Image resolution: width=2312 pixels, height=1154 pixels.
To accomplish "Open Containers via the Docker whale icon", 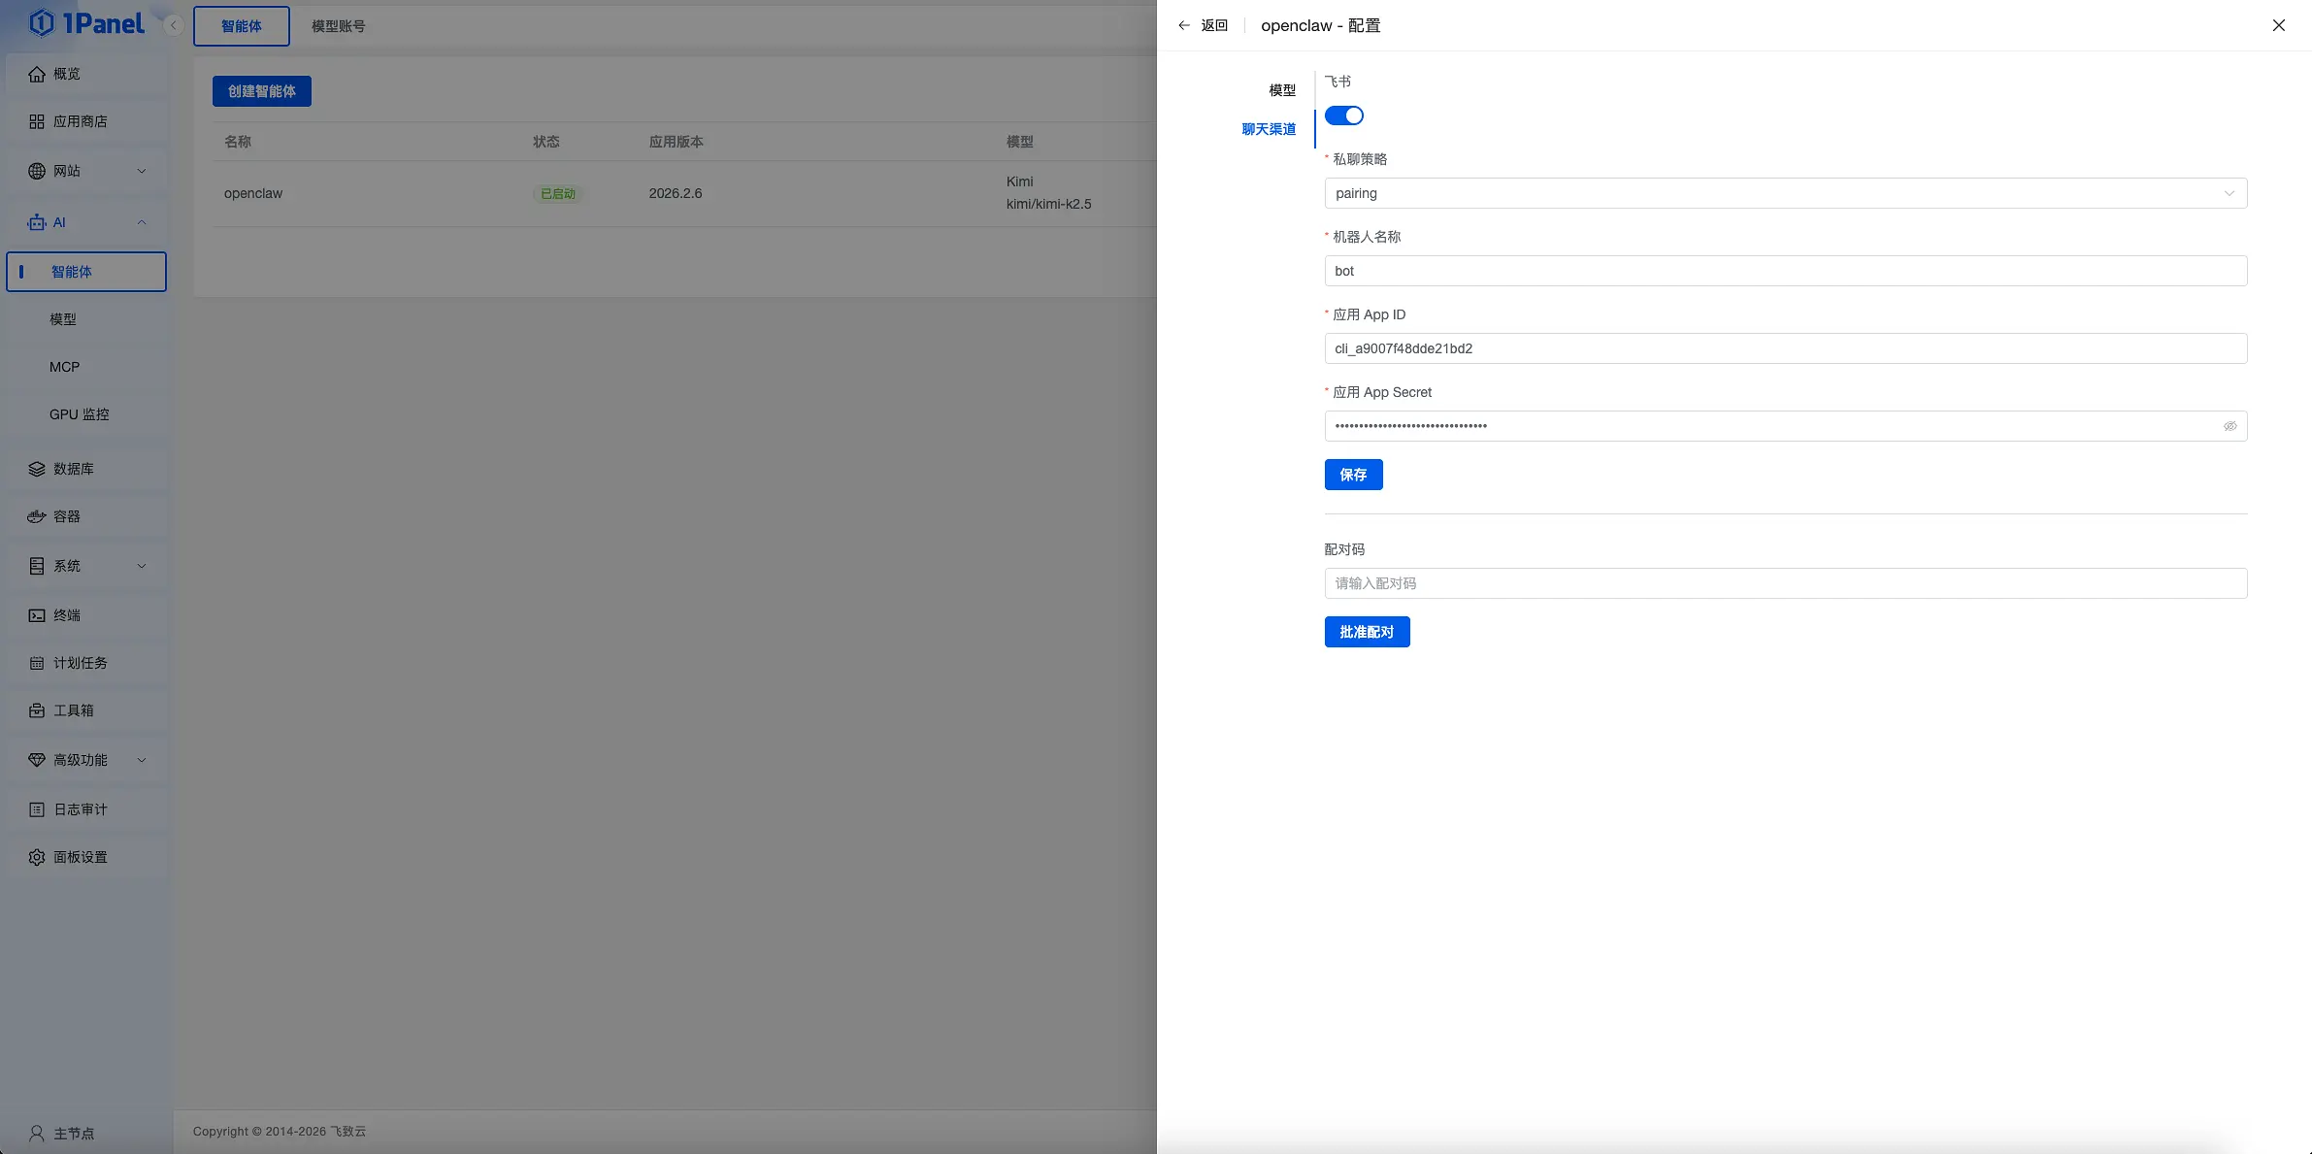I will click(x=37, y=516).
